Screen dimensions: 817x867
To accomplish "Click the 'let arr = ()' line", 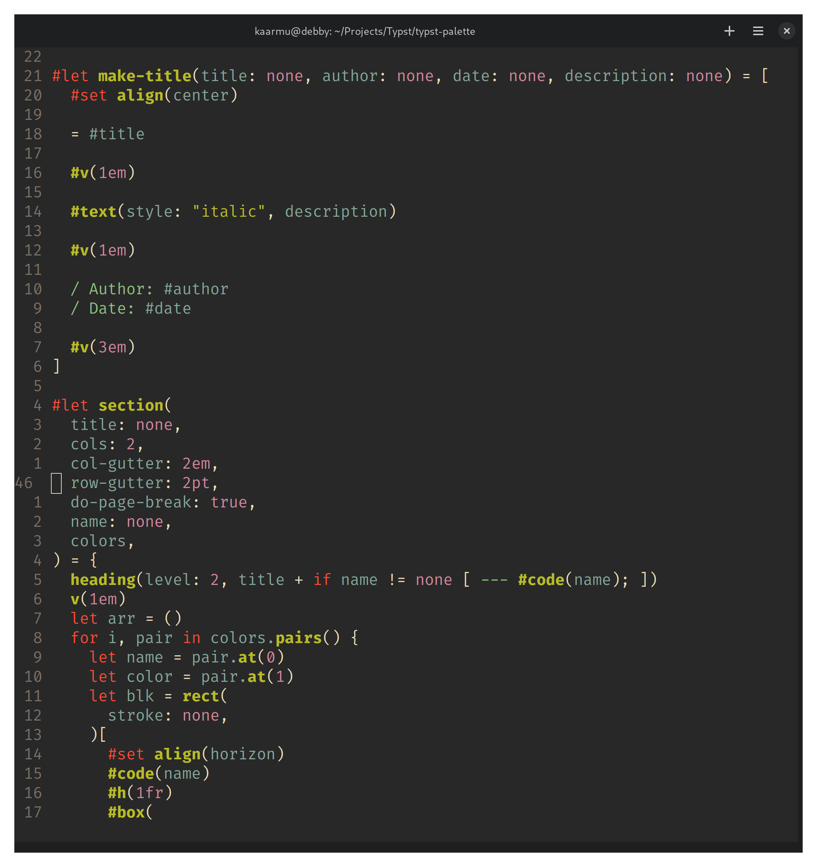I will pyautogui.click(x=126, y=618).
